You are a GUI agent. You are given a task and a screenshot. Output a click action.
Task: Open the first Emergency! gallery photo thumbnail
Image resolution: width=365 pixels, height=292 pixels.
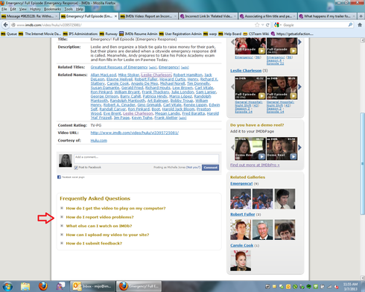[241, 199]
